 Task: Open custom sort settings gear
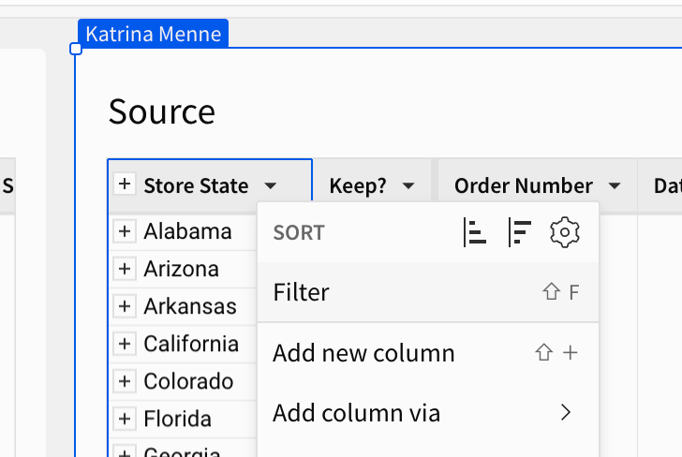point(565,232)
